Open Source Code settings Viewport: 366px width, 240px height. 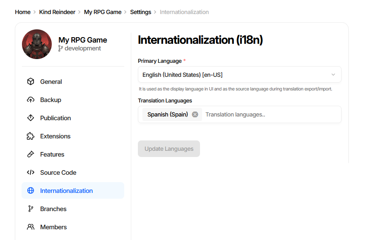coord(73,172)
